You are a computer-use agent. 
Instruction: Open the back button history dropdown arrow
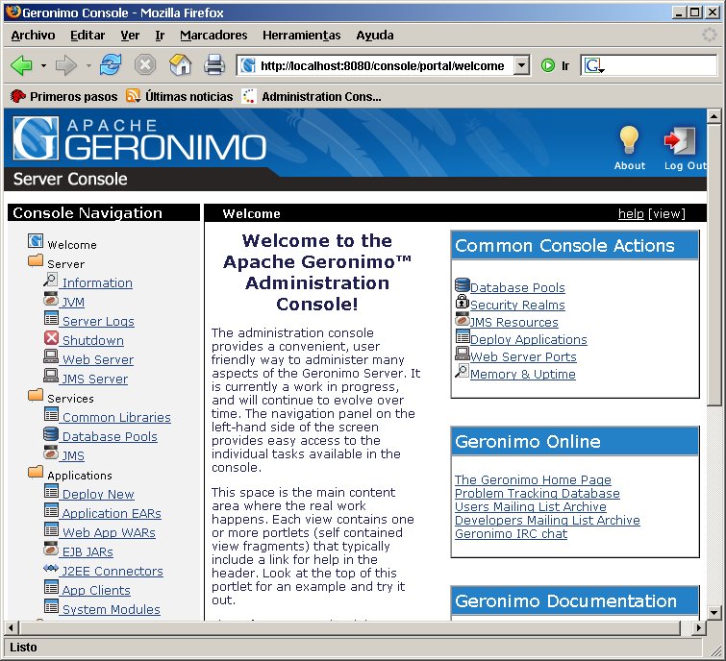click(x=43, y=65)
